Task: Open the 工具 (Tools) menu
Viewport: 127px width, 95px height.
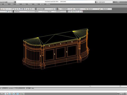Action: click(12, 4)
